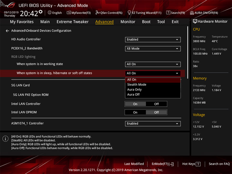Switch to Main tab
This screenshot has width=232, height=174.
[x=45, y=22]
